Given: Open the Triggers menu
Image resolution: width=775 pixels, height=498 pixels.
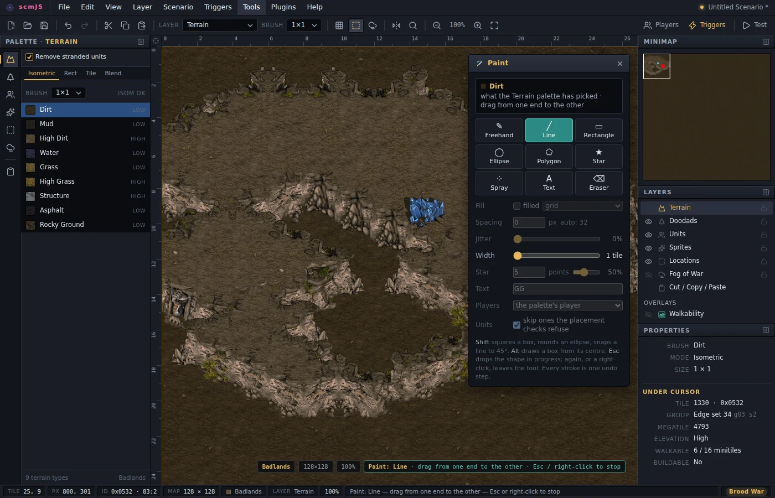Looking at the screenshot, I should pos(218,7).
